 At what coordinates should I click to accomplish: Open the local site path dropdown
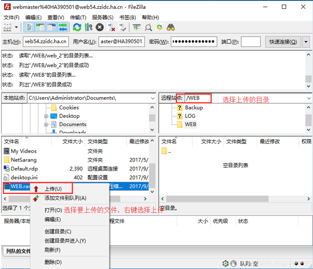153,98
